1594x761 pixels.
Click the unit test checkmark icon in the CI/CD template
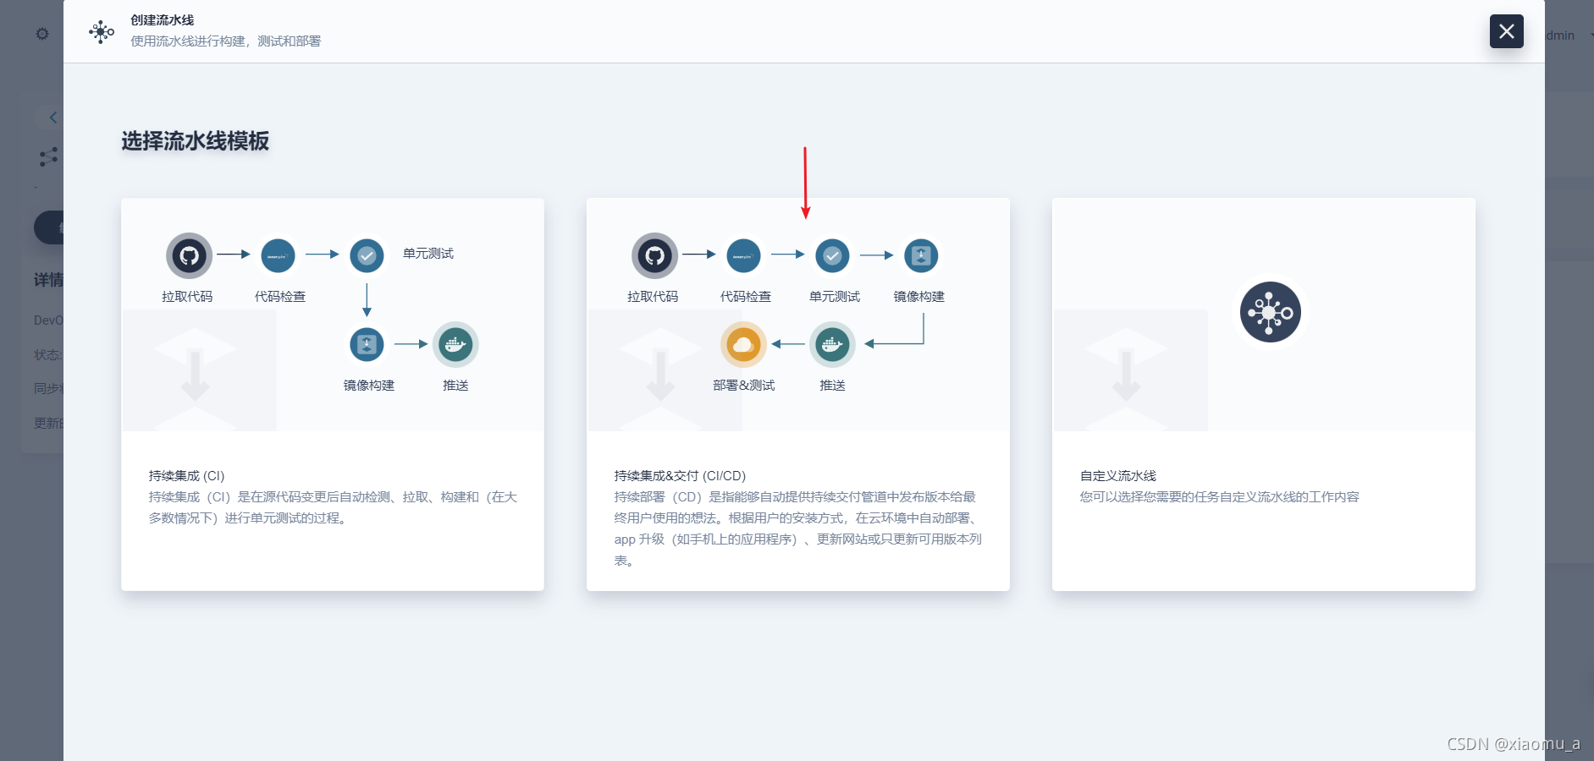point(832,255)
